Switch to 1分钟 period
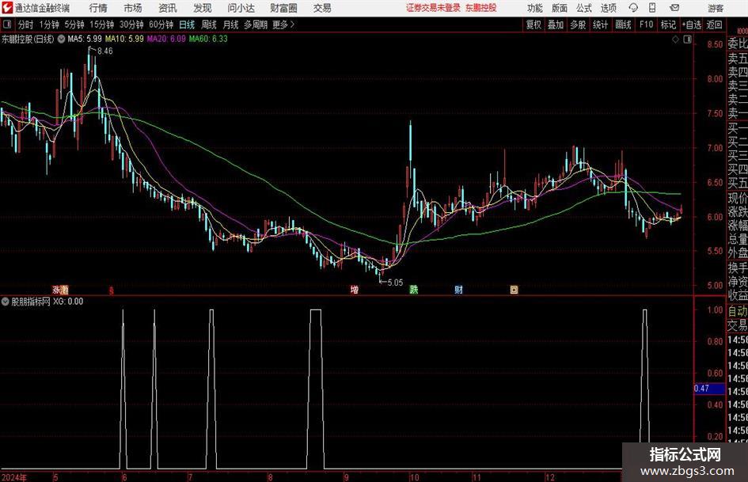This screenshot has height=482, width=748. (49, 25)
